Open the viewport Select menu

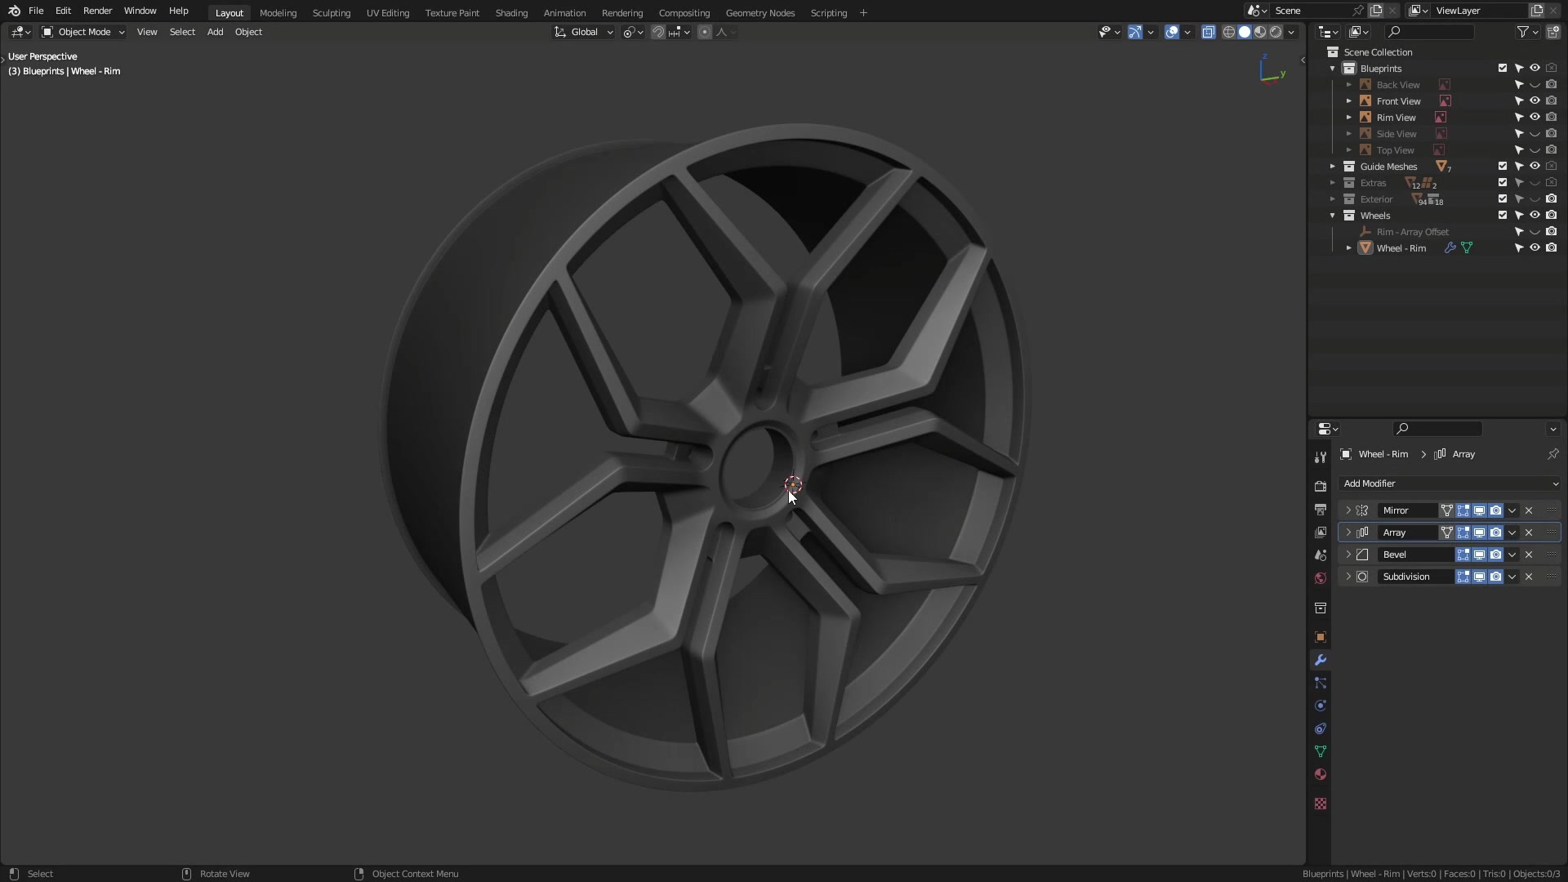click(x=182, y=32)
